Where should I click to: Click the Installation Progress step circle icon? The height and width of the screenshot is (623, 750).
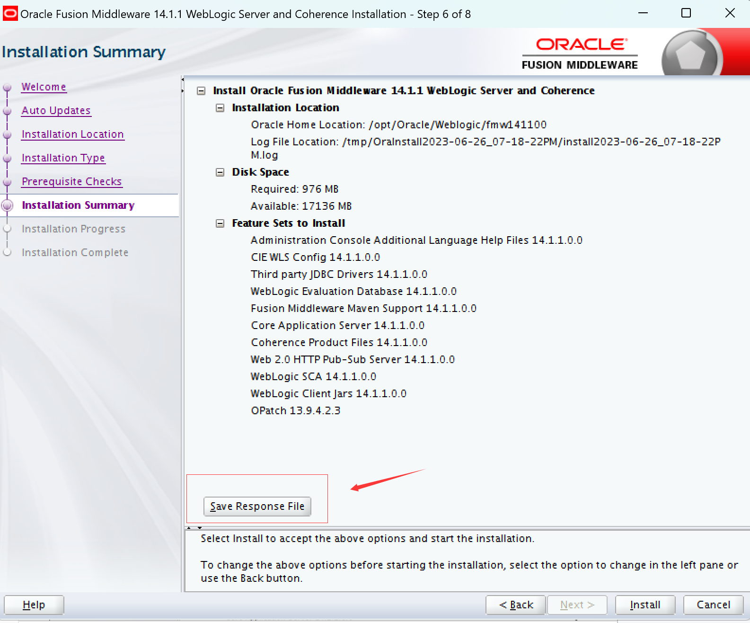pos(7,229)
